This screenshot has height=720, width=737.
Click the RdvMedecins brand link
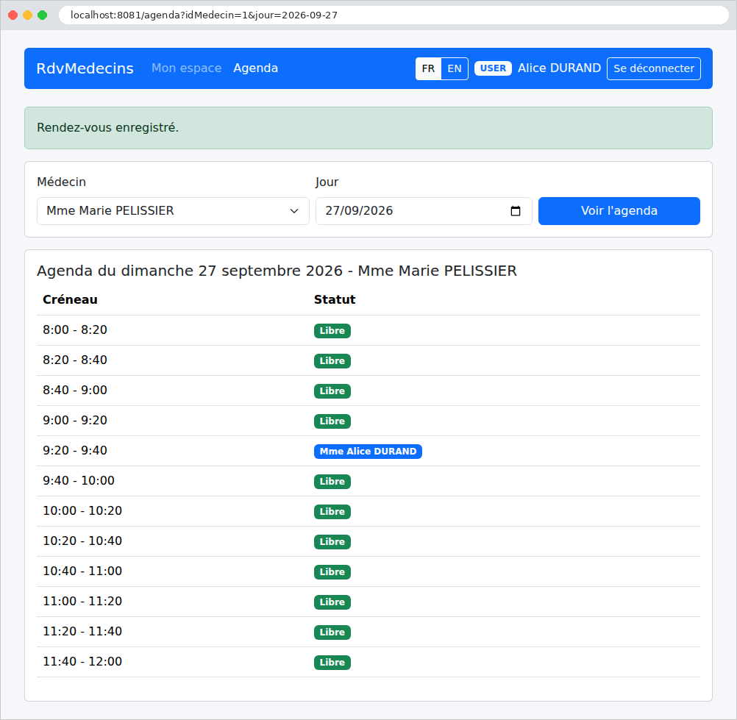pos(85,68)
